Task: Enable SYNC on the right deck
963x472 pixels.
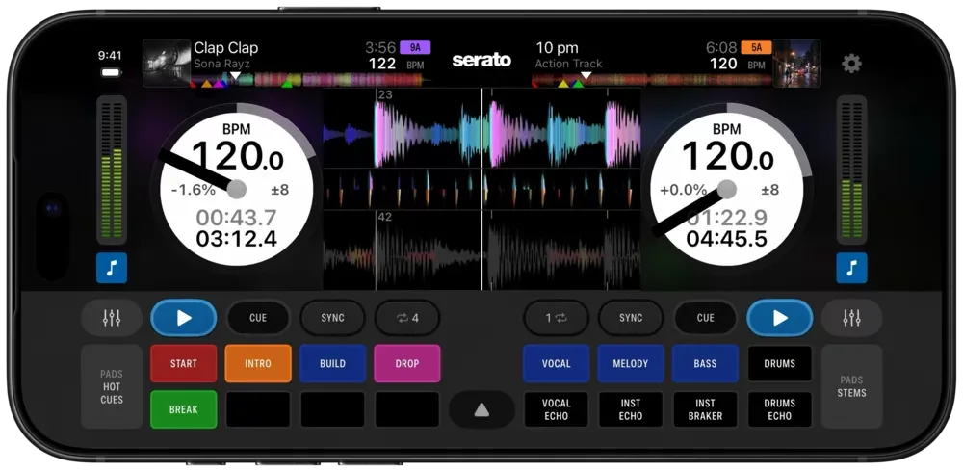Action: (x=631, y=318)
